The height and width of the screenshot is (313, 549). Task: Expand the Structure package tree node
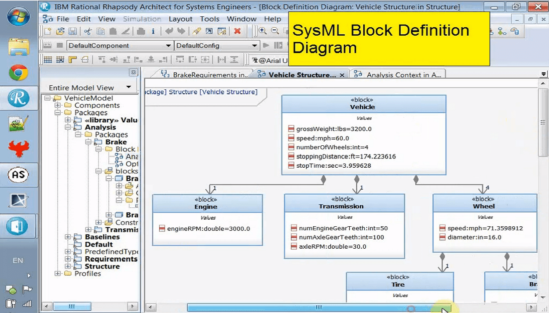point(68,266)
